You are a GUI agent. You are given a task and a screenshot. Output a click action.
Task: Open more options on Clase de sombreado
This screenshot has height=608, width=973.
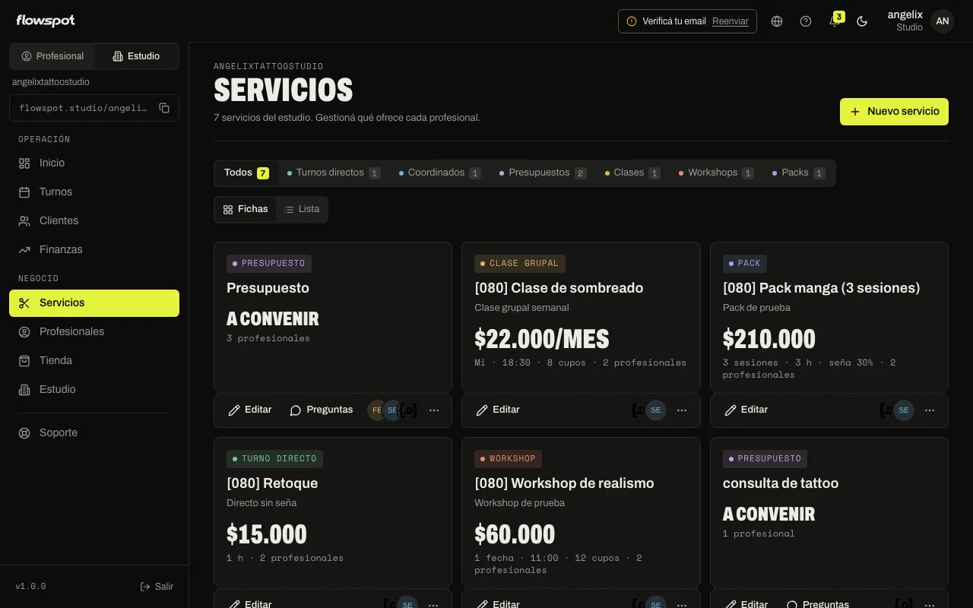tap(682, 410)
